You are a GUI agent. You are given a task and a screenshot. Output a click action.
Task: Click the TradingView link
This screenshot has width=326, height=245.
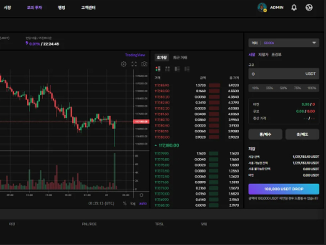135,55
